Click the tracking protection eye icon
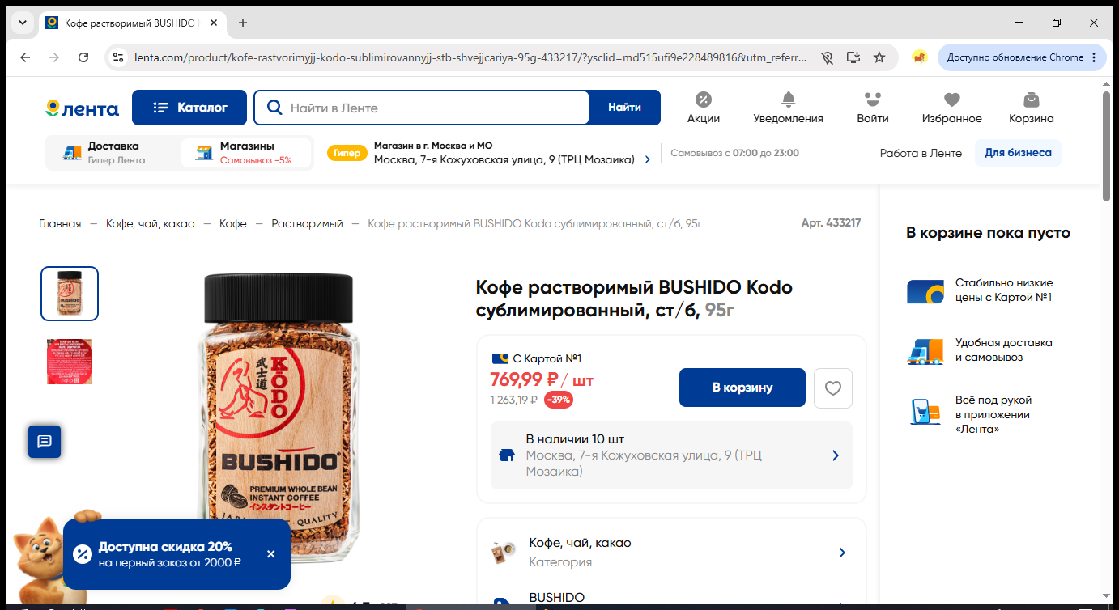 coord(827,57)
